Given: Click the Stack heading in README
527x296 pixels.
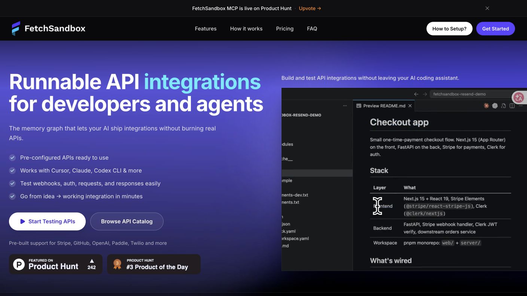Looking at the screenshot, I should pos(379,170).
